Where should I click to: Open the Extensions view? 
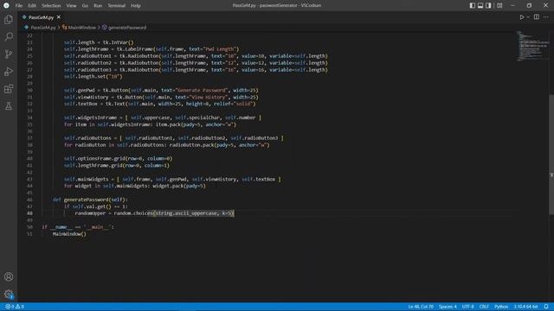click(x=9, y=88)
